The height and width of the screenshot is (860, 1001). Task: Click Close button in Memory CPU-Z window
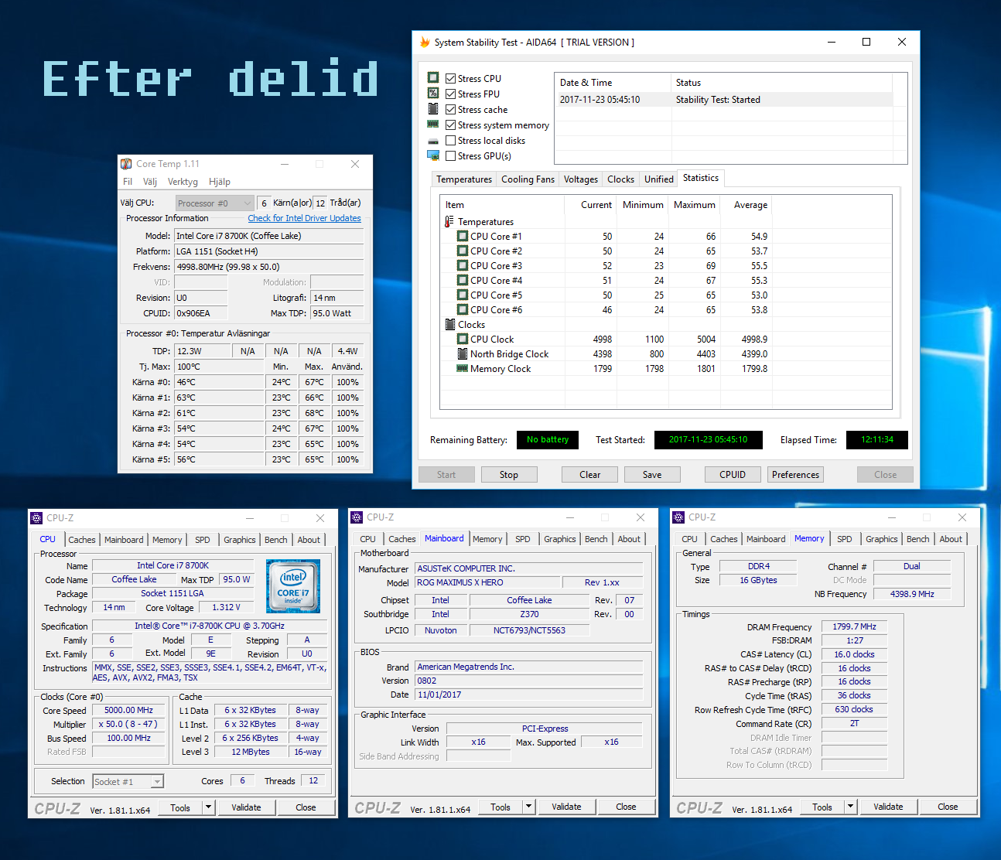click(x=948, y=807)
